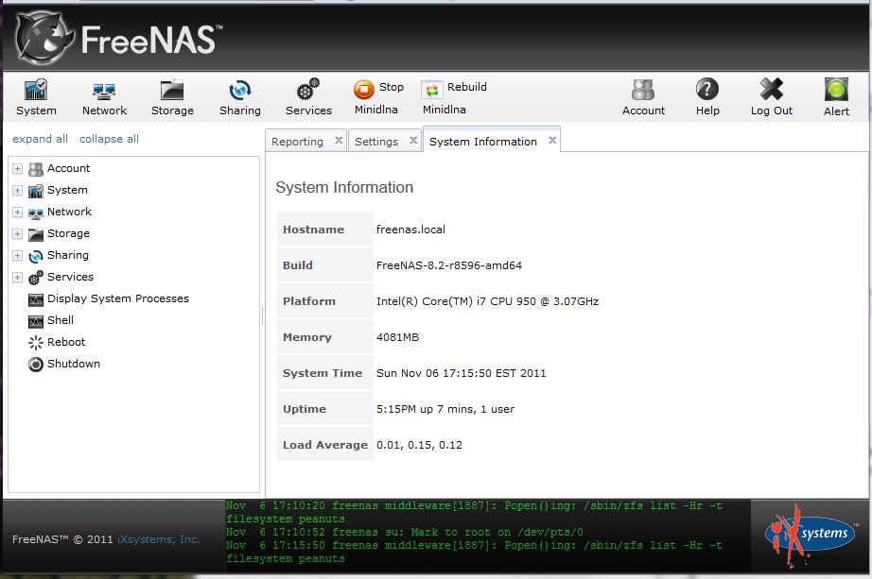Switch to the Settings tab
Screen dimensions: 872x579
pos(376,142)
